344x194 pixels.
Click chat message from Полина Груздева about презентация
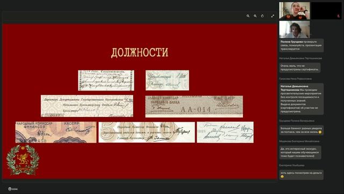point(301,45)
